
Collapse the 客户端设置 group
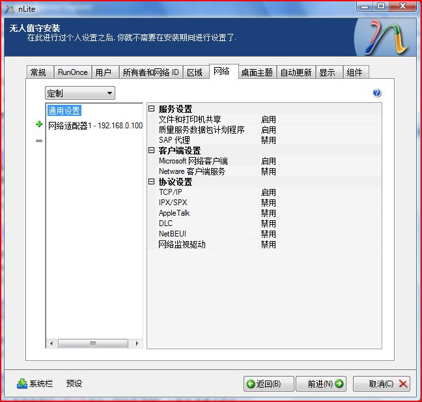(x=152, y=151)
